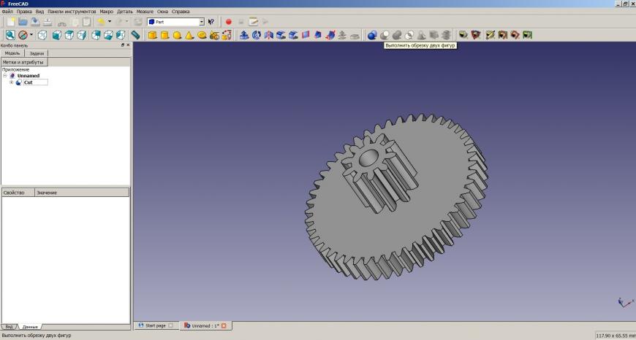
Task: Open the Правка menu
Action: point(24,12)
